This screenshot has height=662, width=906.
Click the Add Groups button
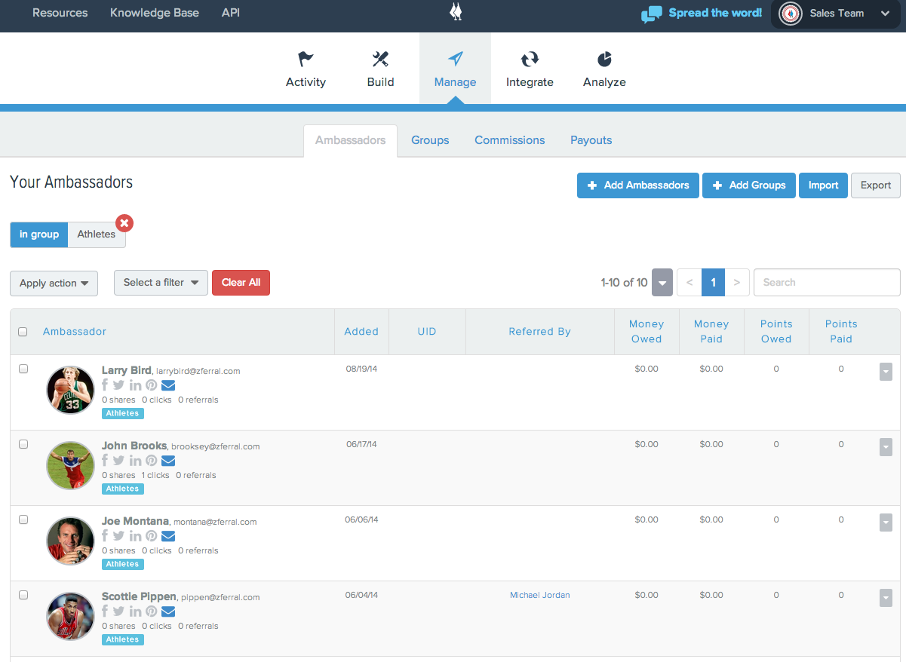pos(749,185)
